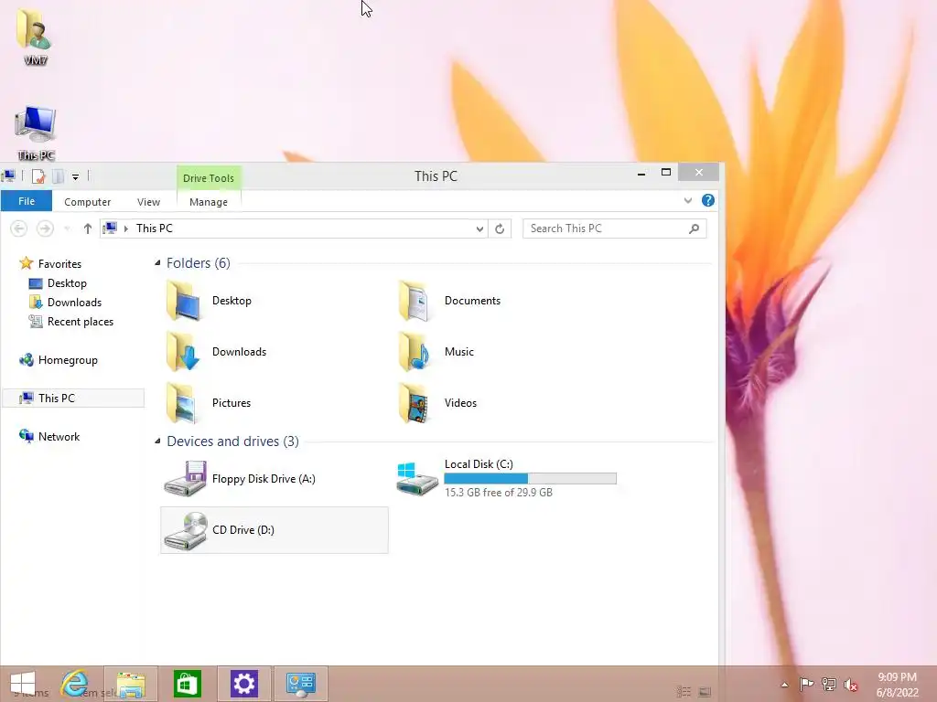Open the File menu
The width and height of the screenshot is (937, 702).
(x=27, y=201)
